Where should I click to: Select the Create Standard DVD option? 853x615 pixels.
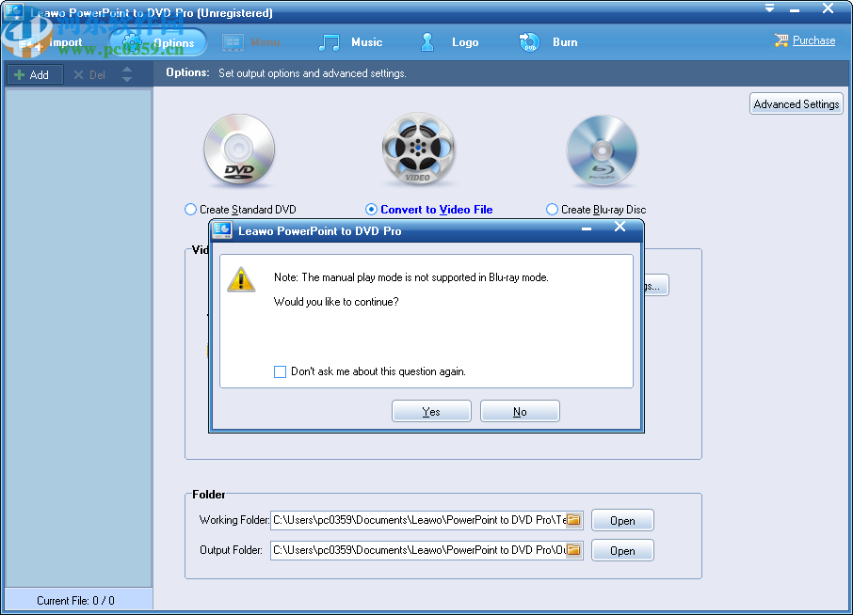coord(190,209)
